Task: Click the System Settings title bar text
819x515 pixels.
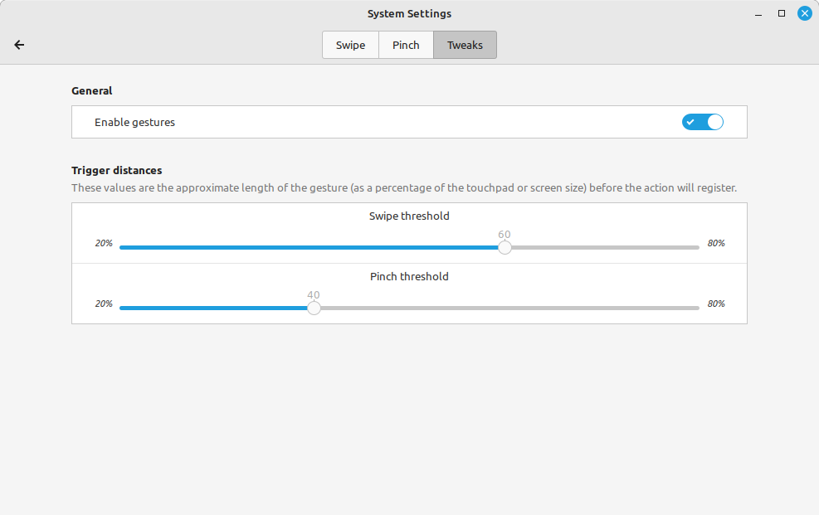Action: [x=409, y=13]
